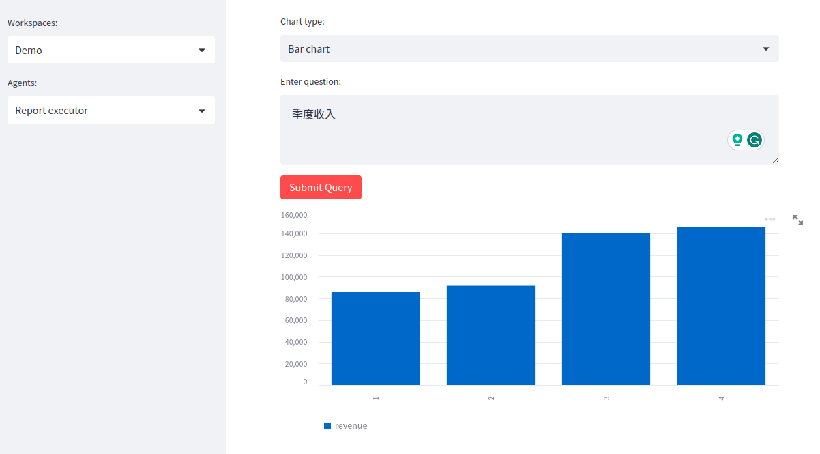Click Submit Query
This screenshot has width=820, height=454.
(321, 187)
